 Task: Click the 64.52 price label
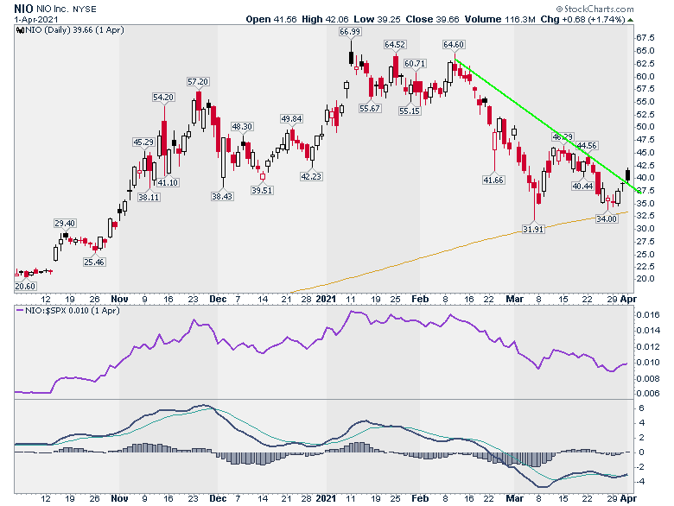(x=395, y=45)
